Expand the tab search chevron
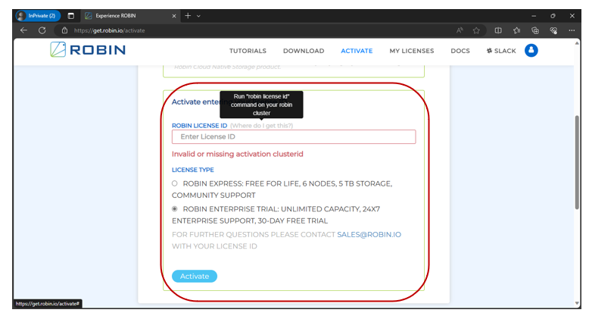 click(198, 16)
